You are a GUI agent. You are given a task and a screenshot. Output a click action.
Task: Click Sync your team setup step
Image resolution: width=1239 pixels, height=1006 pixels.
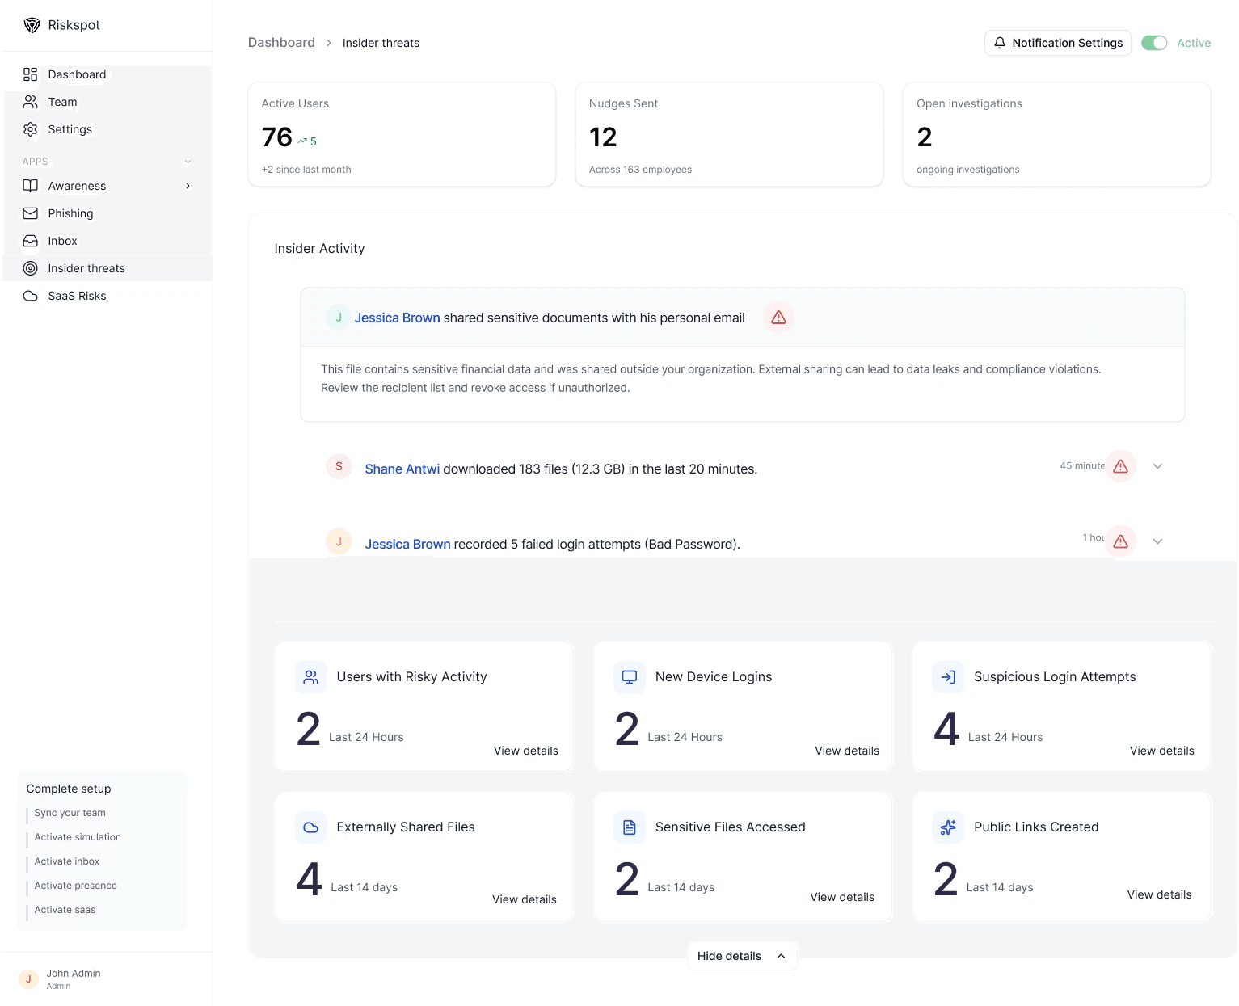tap(70, 813)
